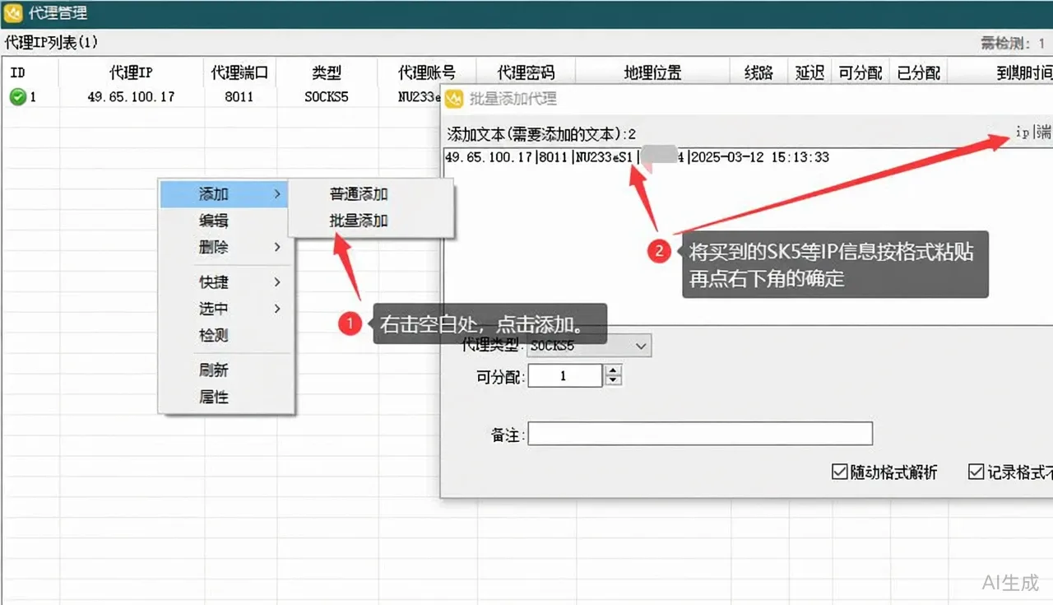Select the 49.65.100.17 cell in the proxy list

(x=132, y=97)
